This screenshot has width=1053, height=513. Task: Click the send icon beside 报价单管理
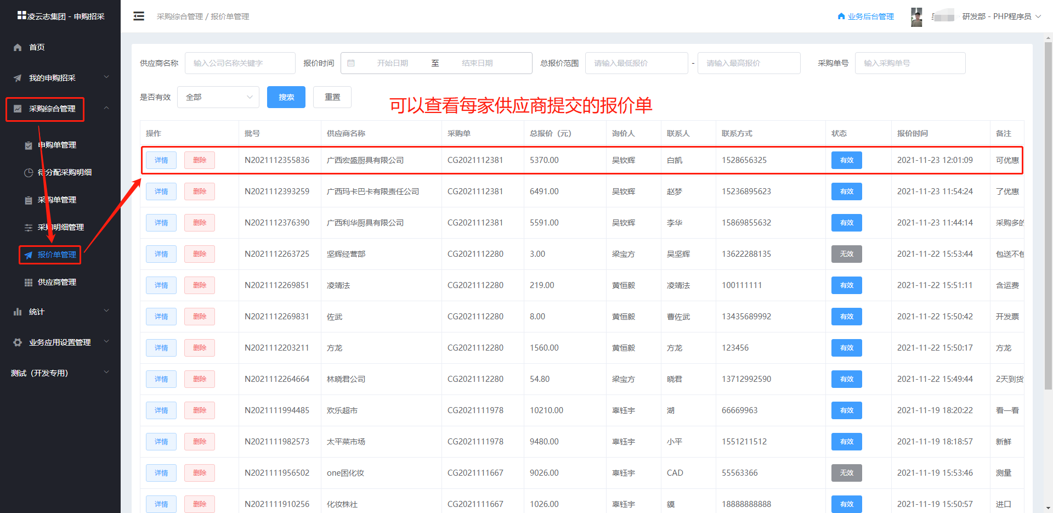29,255
